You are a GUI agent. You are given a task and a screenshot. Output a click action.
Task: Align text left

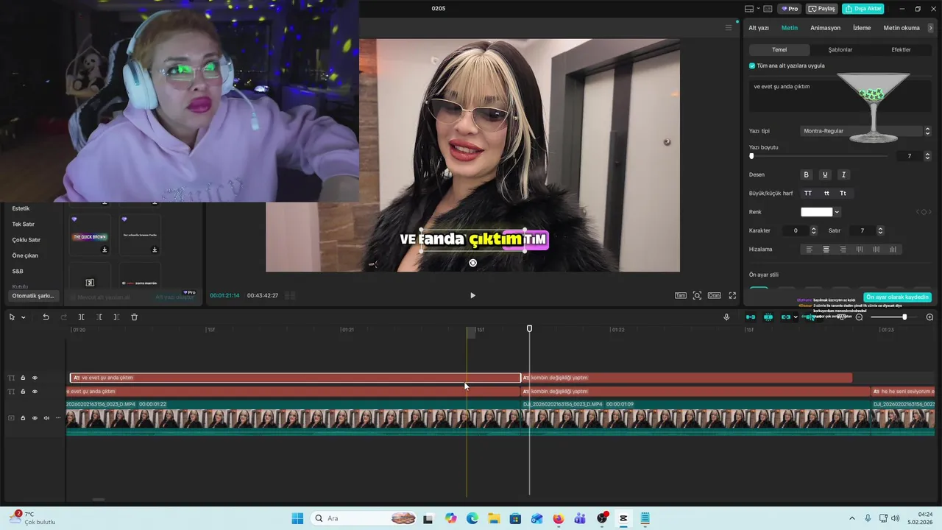pos(810,250)
